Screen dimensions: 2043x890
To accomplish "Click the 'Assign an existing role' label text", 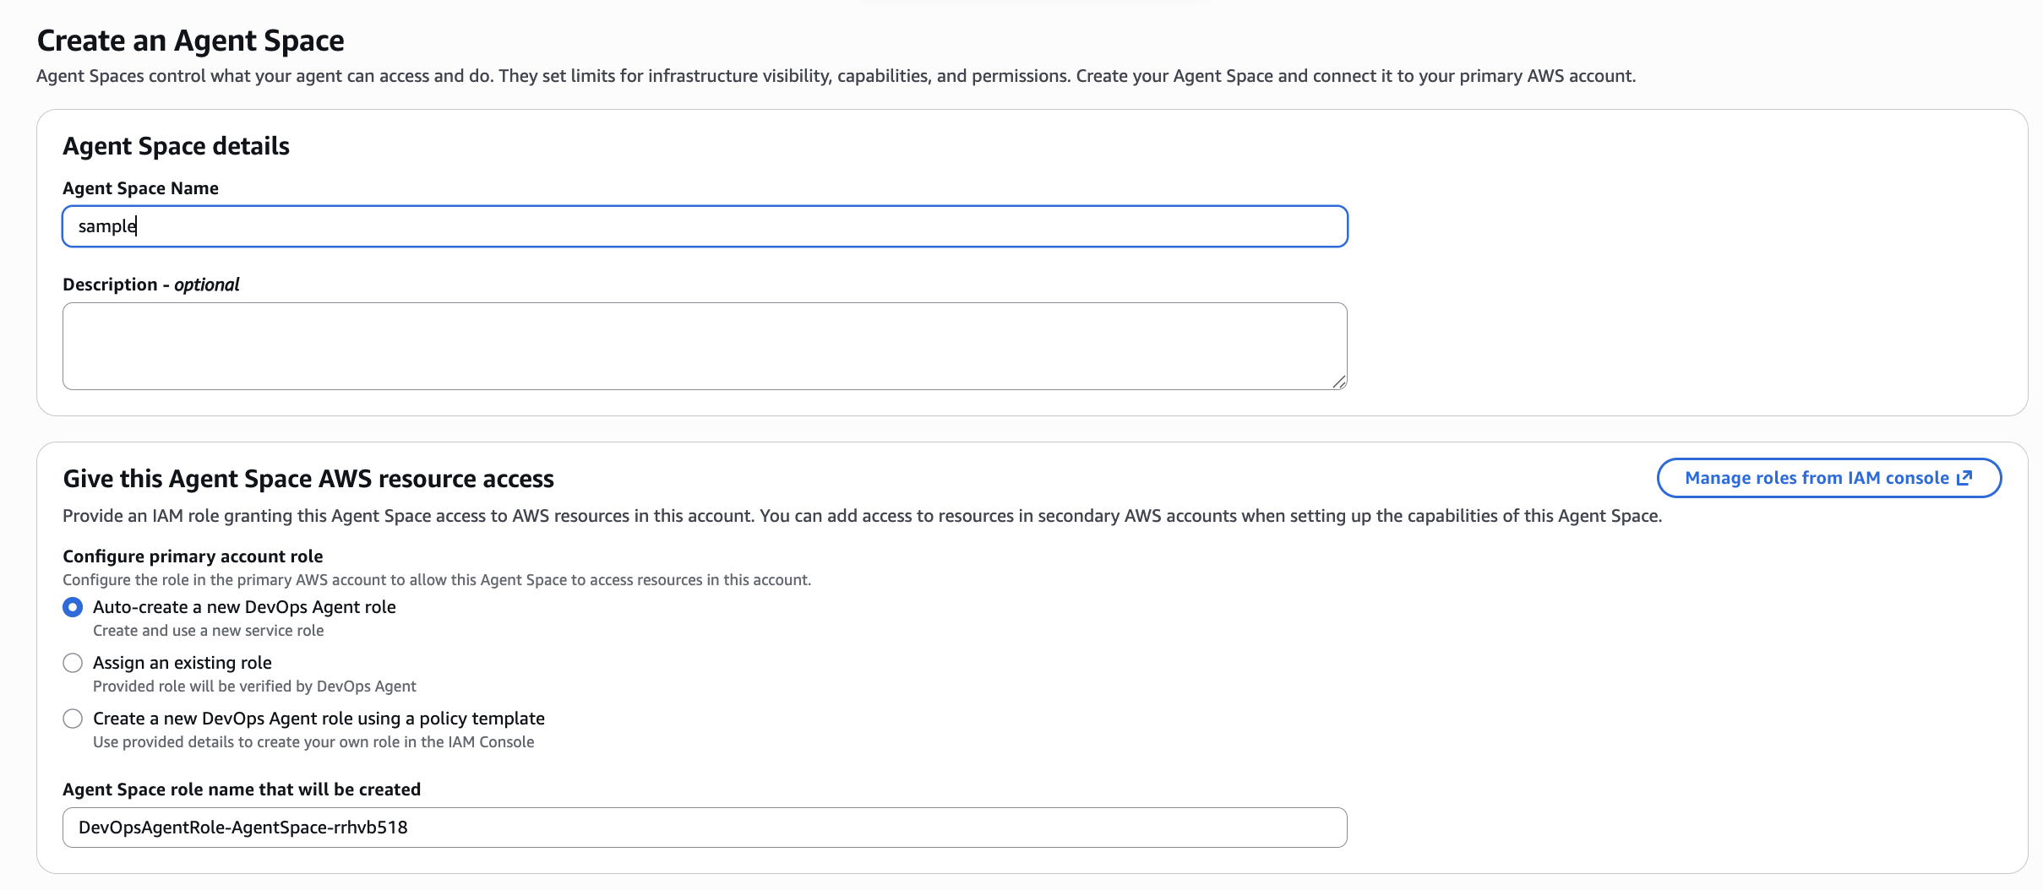I will pyautogui.click(x=183, y=663).
